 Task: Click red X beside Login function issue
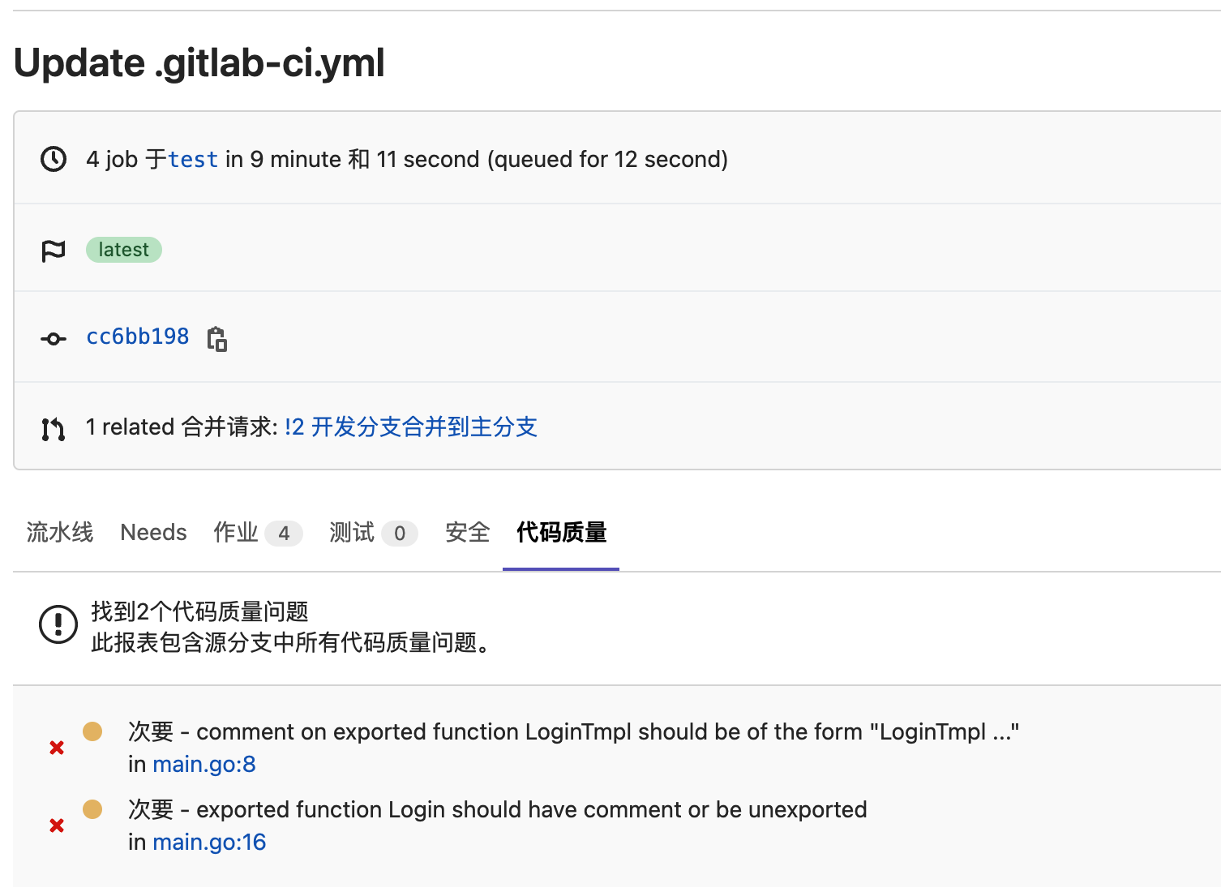[57, 826]
